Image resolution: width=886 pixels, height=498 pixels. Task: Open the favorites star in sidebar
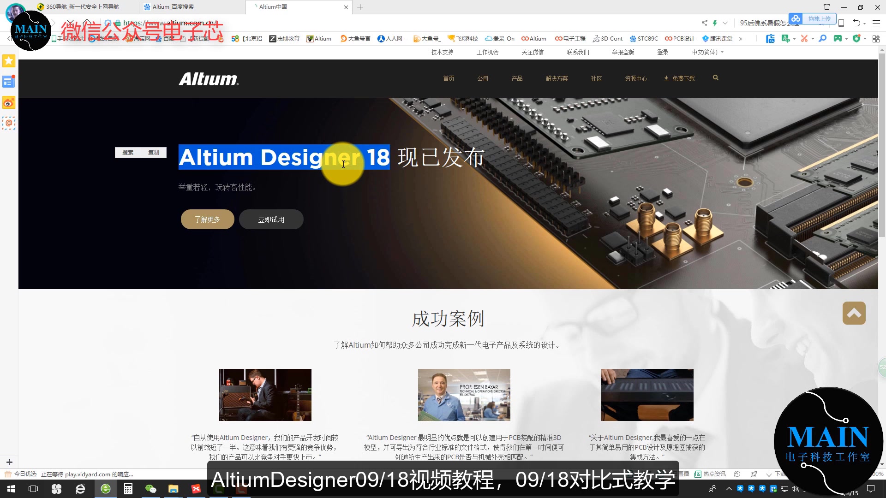point(9,61)
